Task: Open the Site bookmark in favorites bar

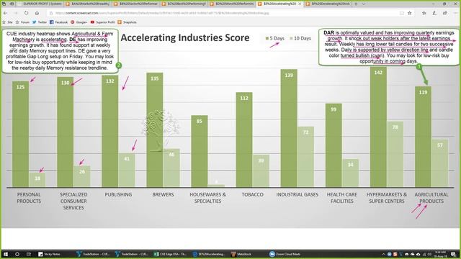Action: (x=8, y=22)
